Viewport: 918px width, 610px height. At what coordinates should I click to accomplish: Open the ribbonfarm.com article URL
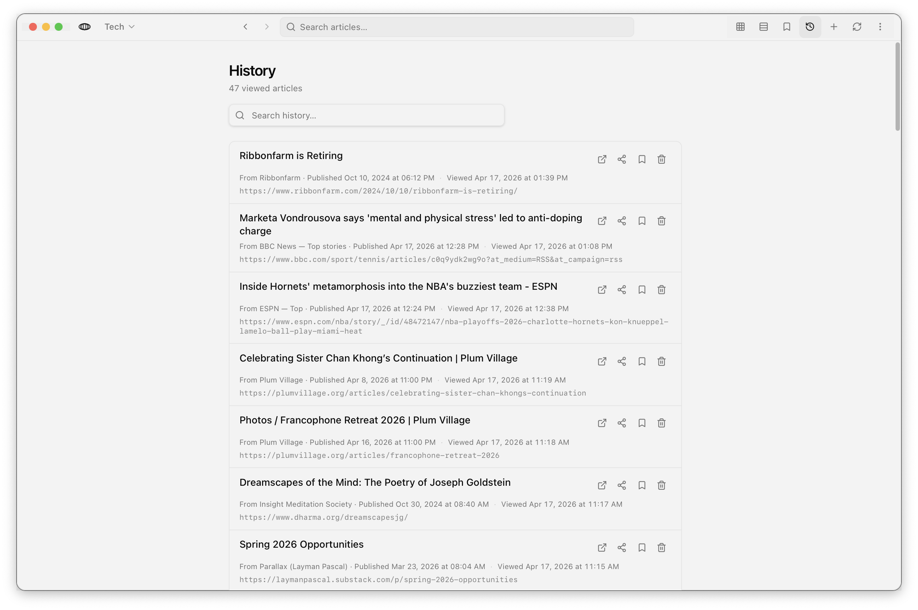(x=378, y=191)
